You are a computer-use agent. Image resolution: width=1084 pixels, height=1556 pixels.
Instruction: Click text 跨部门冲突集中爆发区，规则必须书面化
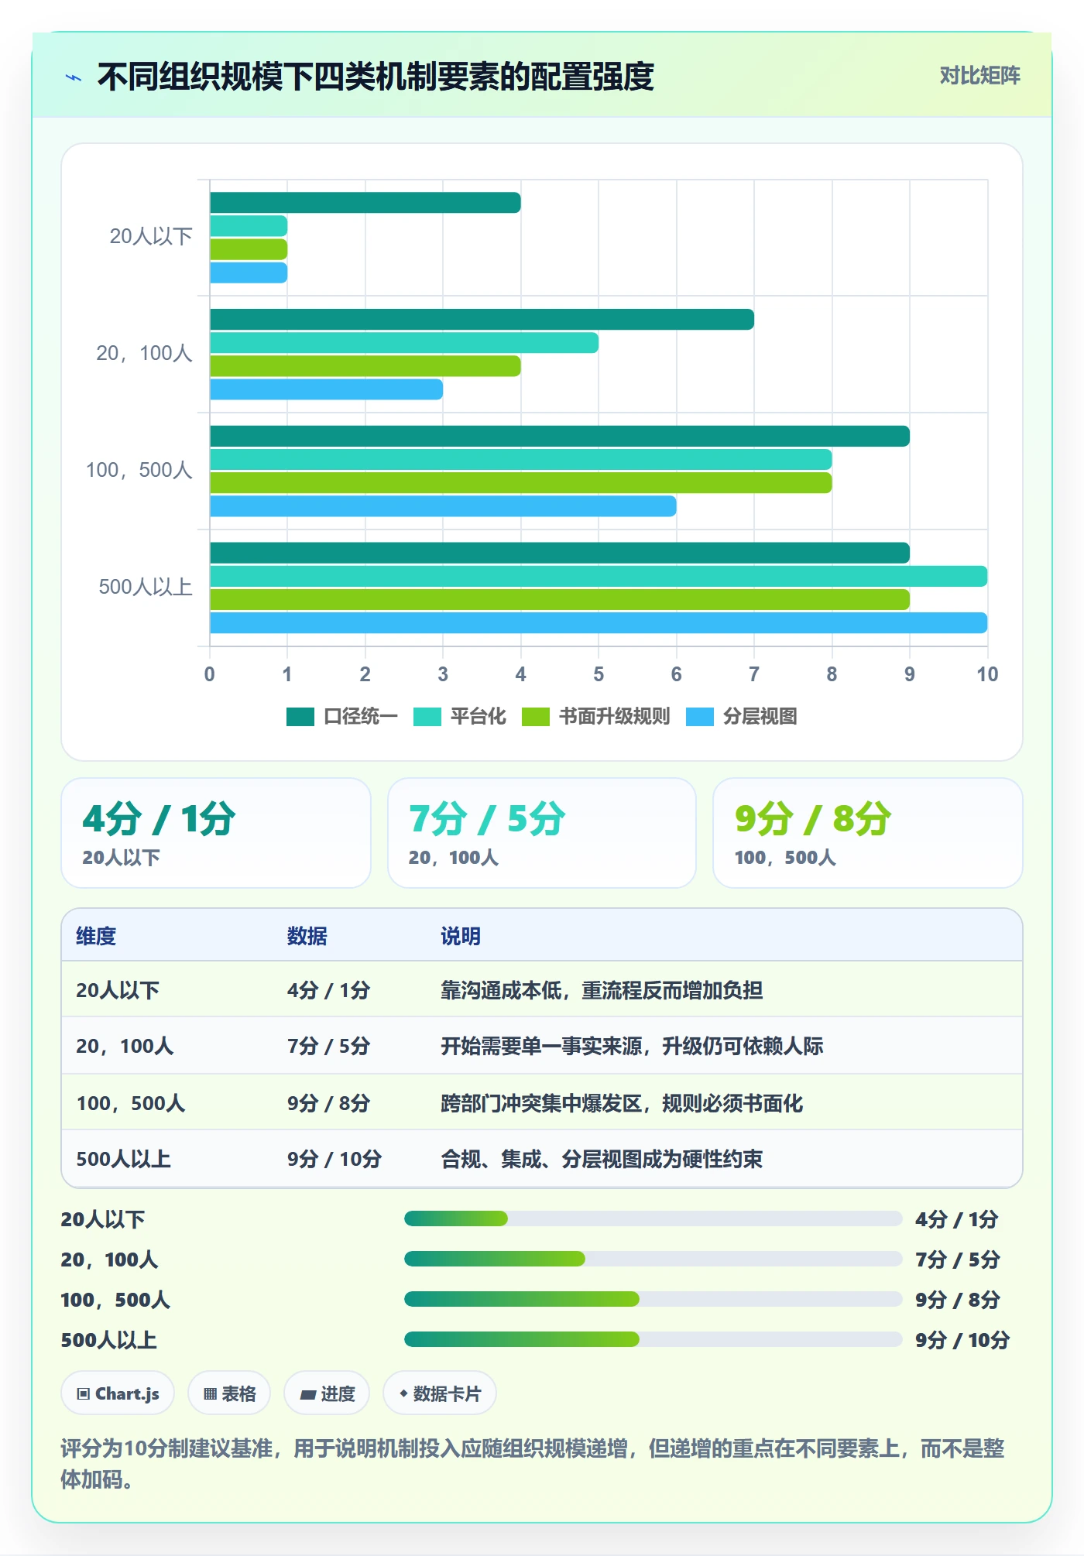click(622, 1102)
